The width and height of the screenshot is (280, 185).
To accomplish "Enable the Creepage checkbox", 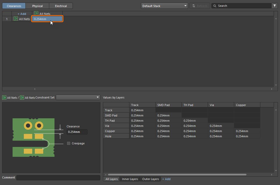I will click(69, 143).
